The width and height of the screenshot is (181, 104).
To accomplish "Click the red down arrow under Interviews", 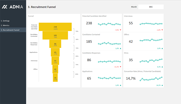I will [x=162, y=30].
